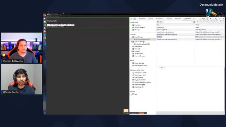Click the clear all storage icon
This screenshot has width=226, height=127.
194,22
